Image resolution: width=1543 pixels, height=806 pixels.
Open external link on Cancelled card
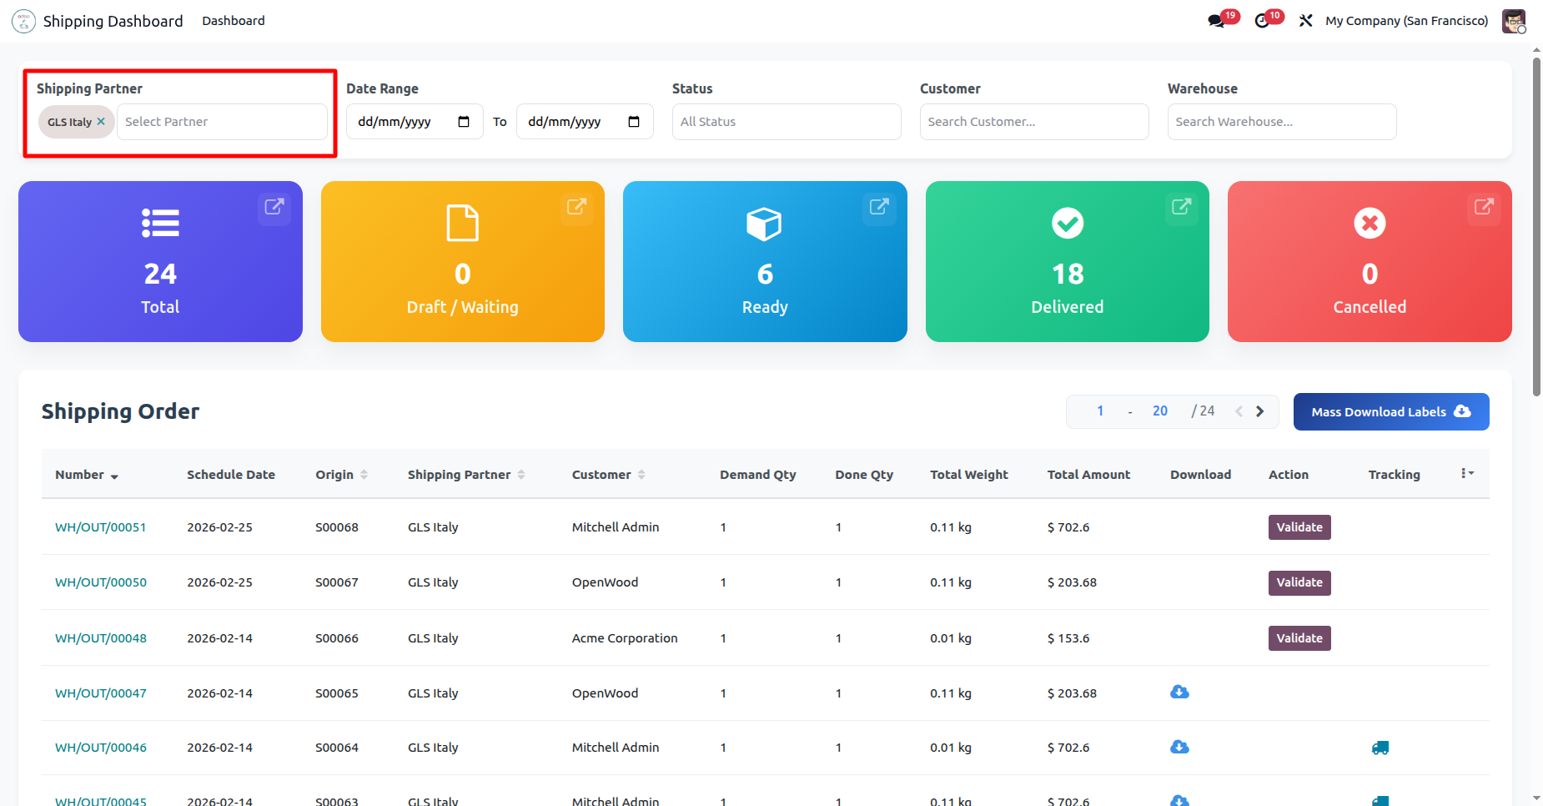1484,207
